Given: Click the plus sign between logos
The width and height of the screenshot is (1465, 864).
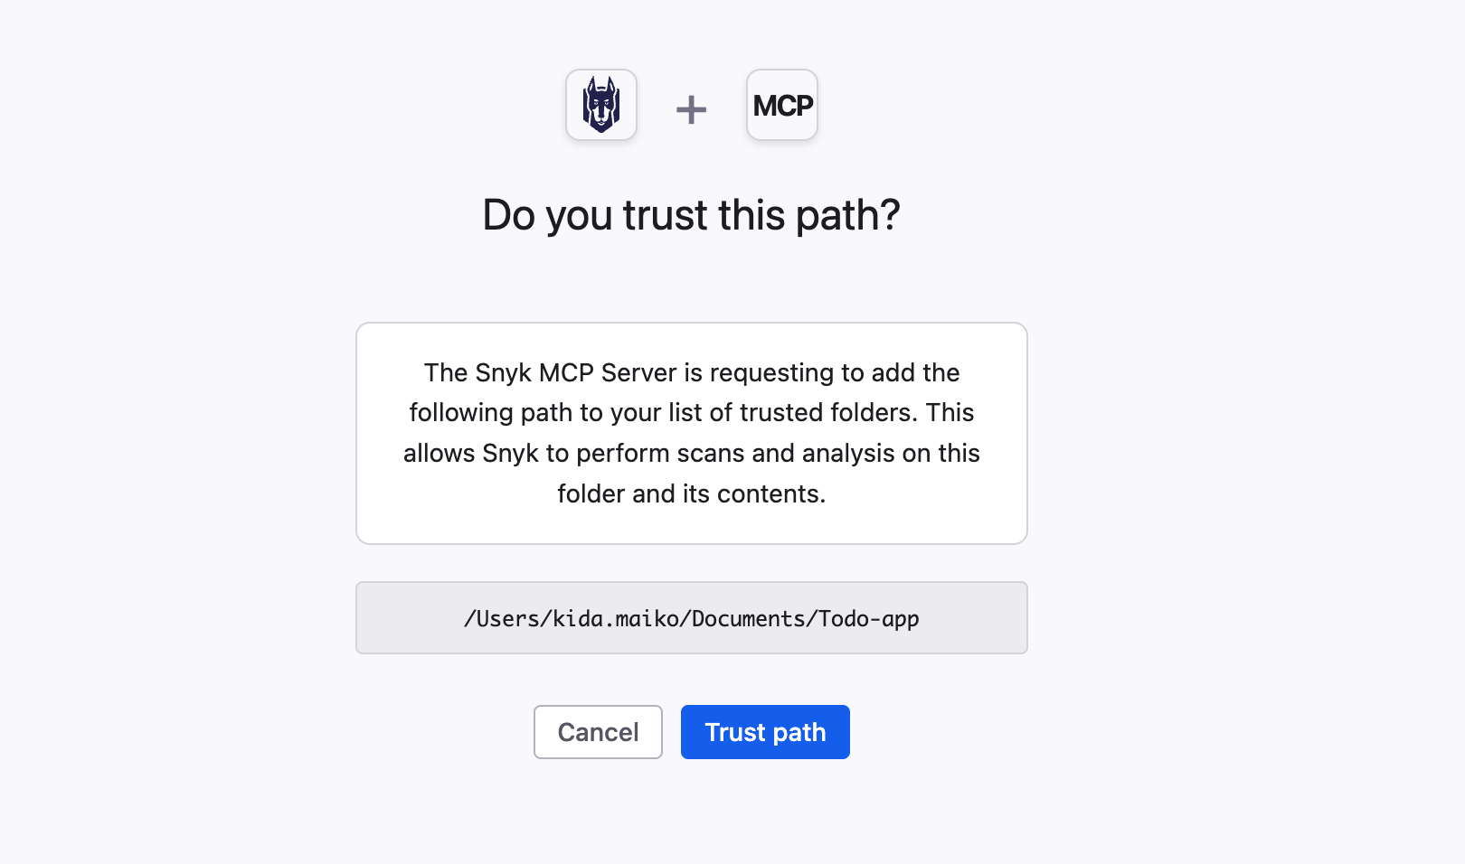Looking at the screenshot, I should pos(691,110).
